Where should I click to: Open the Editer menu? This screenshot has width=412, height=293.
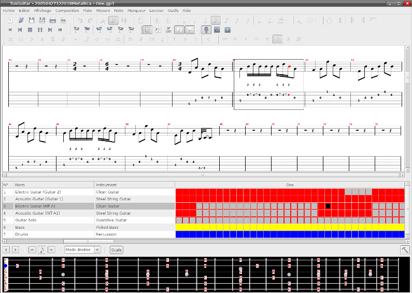pos(24,10)
